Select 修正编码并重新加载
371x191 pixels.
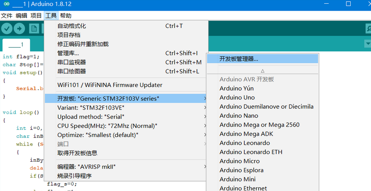(126, 44)
